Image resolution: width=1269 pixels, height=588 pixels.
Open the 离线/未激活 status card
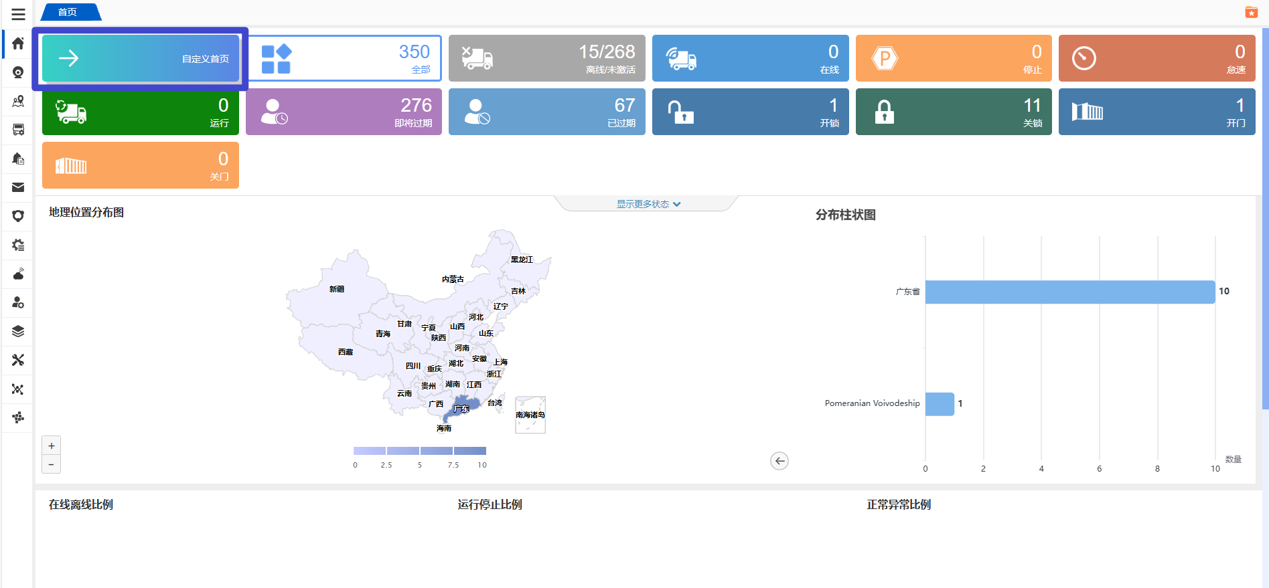point(546,59)
